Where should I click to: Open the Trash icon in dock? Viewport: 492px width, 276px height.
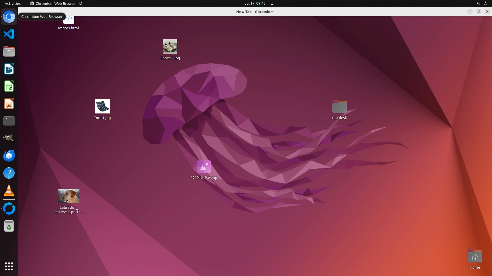[9, 226]
